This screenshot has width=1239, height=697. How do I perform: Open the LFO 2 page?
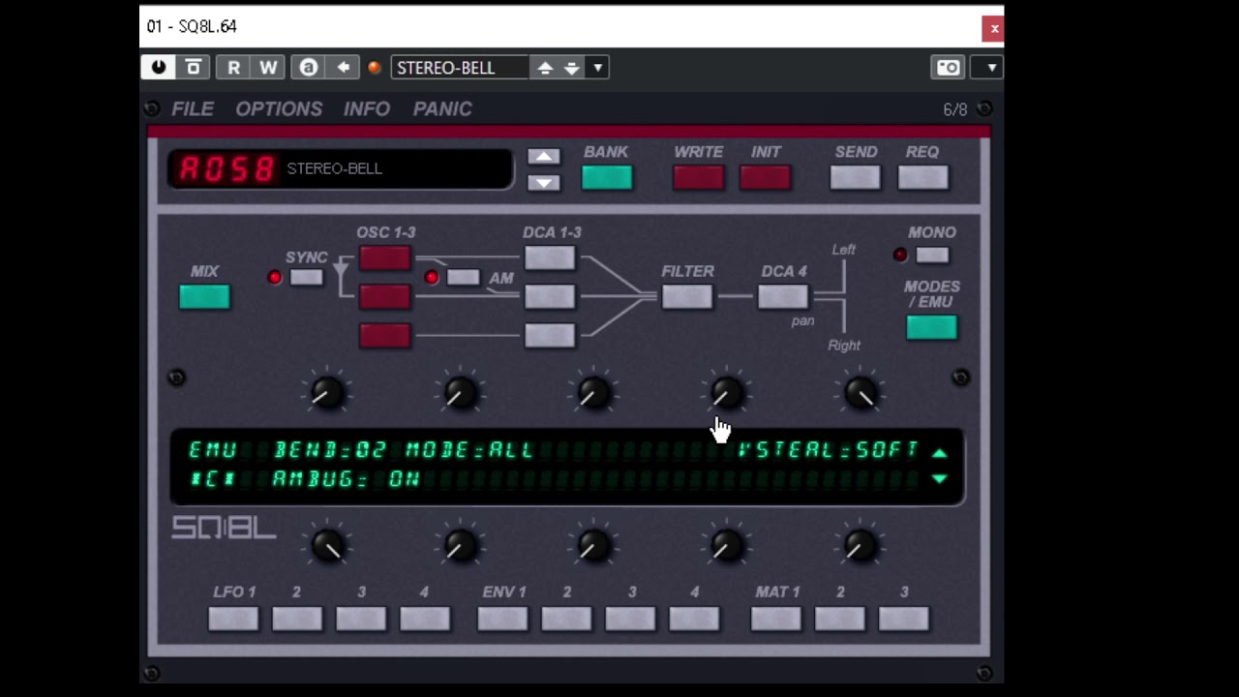click(x=297, y=619)
